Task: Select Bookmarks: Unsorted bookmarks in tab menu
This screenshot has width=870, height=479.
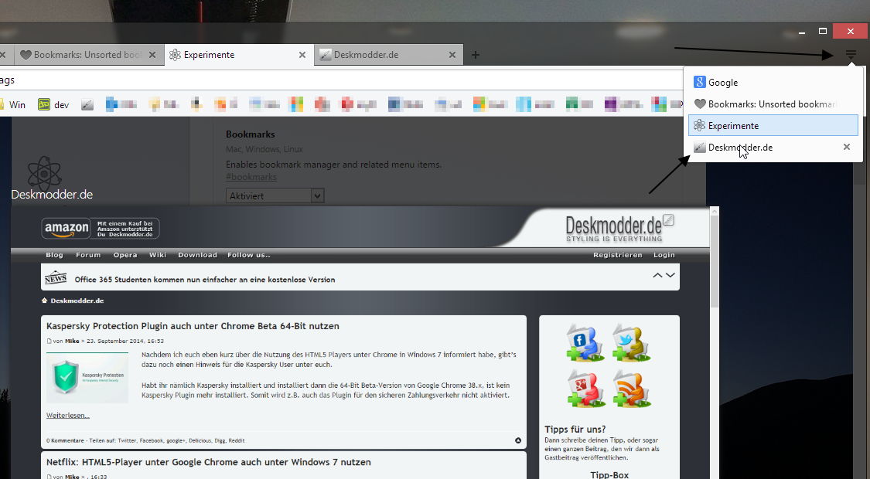Action: [x=773, y=104]
